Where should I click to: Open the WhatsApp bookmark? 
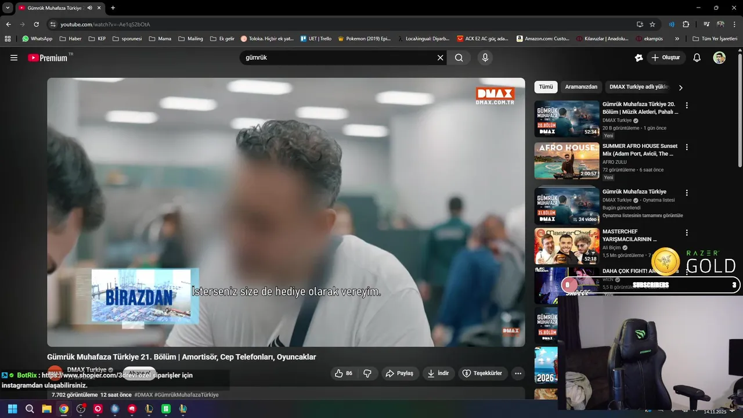click(x=37, y=39)
